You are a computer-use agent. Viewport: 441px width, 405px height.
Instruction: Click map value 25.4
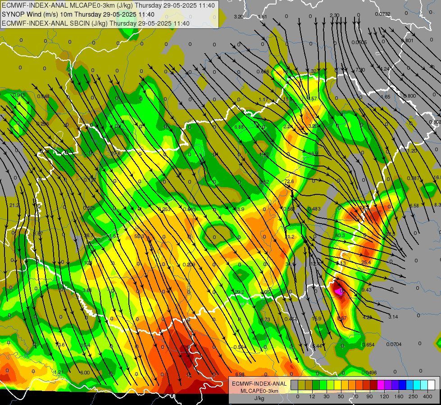366,262
